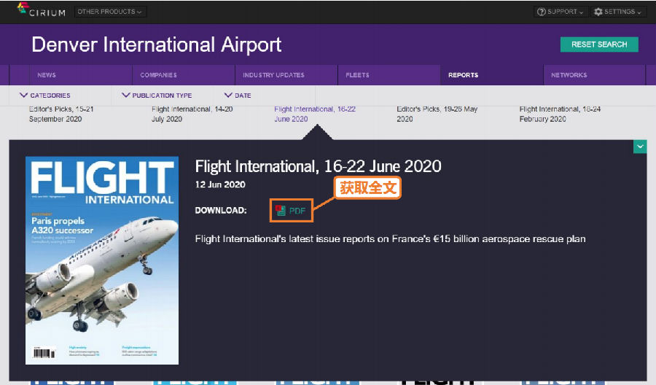Open Editor's Picks 19-26 May 2020

(x=437, y=114)
